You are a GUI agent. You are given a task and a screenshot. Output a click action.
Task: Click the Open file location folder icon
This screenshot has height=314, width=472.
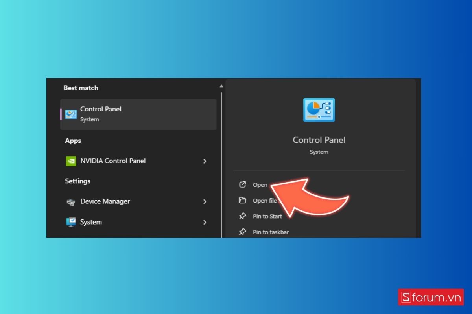pyautogui.click(x=243, y=200)
